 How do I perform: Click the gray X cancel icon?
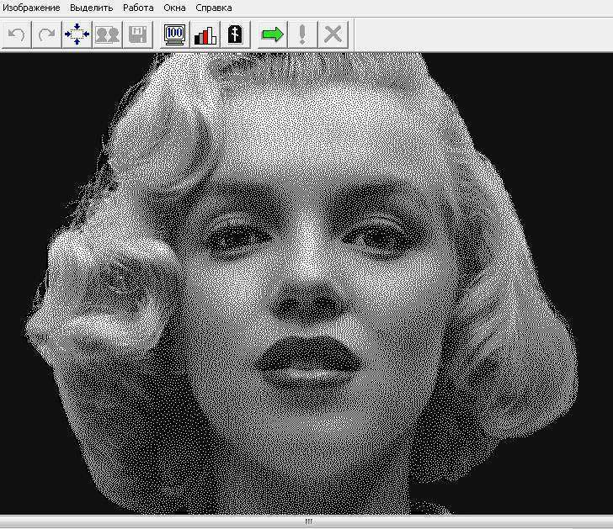[x=333, y=35]
